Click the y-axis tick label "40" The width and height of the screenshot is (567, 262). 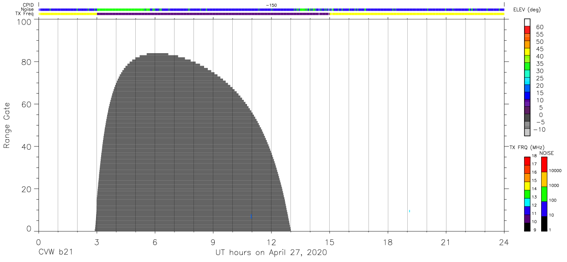(27, 146)
